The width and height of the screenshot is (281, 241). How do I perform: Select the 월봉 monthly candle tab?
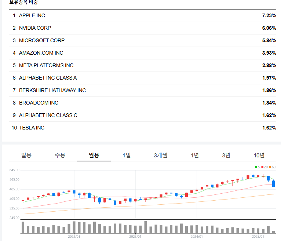point(94,155)
